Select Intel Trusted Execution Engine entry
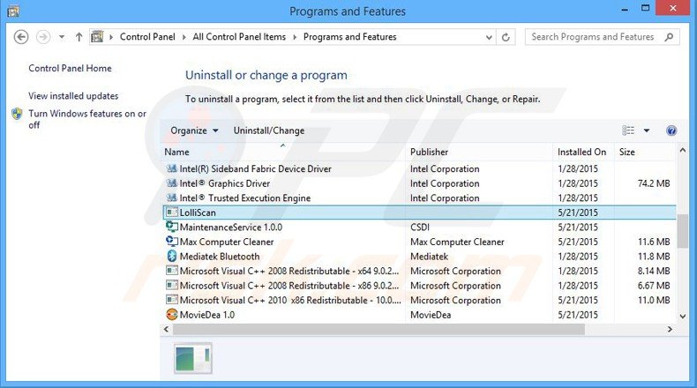This screenshot has height=388, width=697. 245,198
